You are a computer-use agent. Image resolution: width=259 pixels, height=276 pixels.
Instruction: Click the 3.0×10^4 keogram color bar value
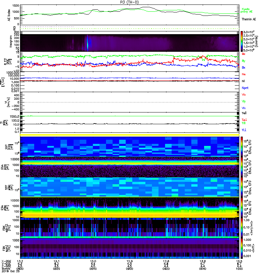coord(249,32)
